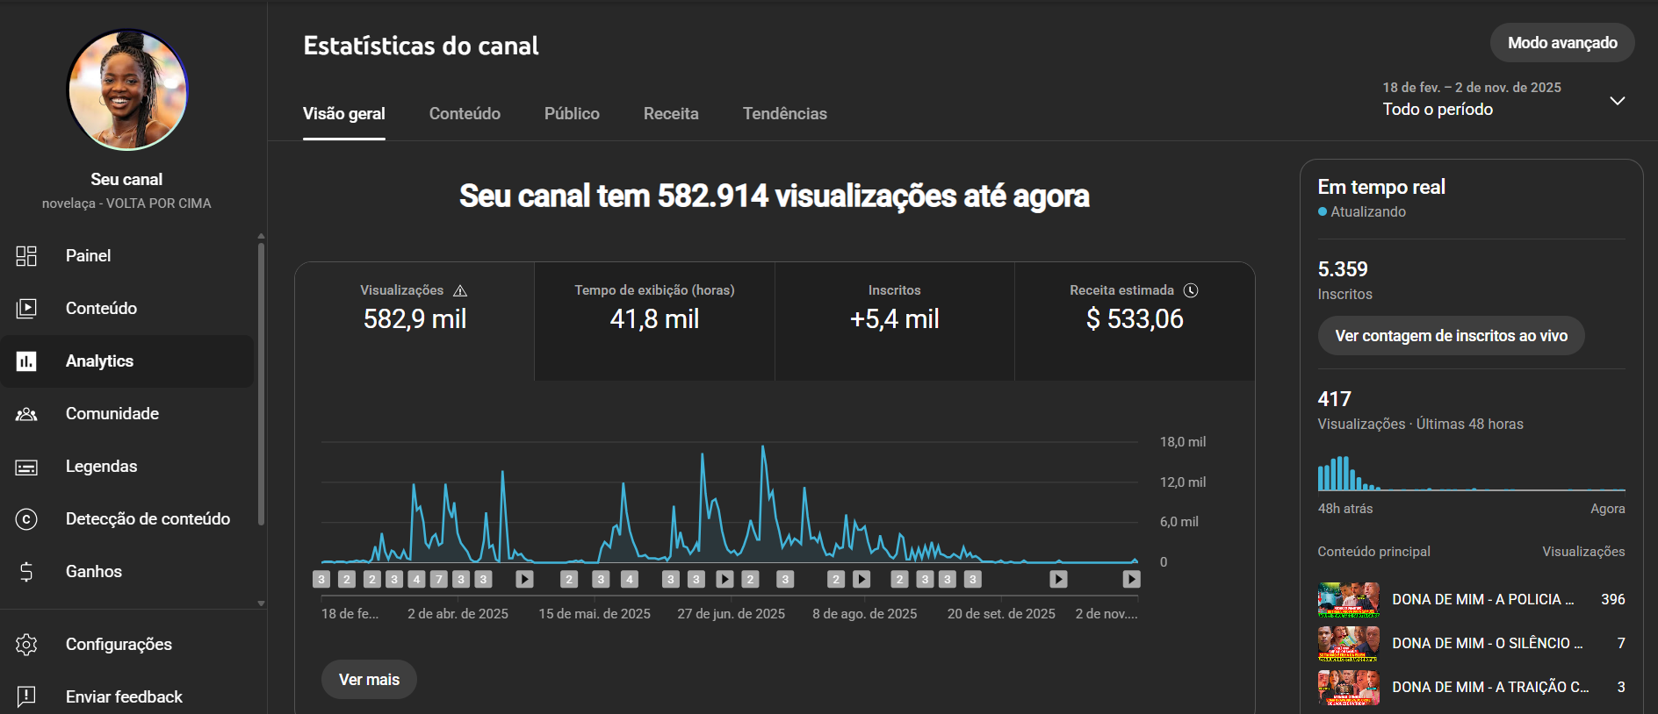The height and width of the screenshot is (714, 1658).
Task: Open Configurações gear icon
Action: click(x=26, y=645)
